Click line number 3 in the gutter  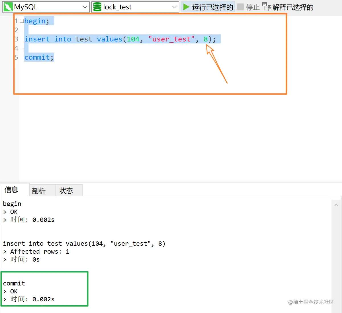click(x=17, y=39)
